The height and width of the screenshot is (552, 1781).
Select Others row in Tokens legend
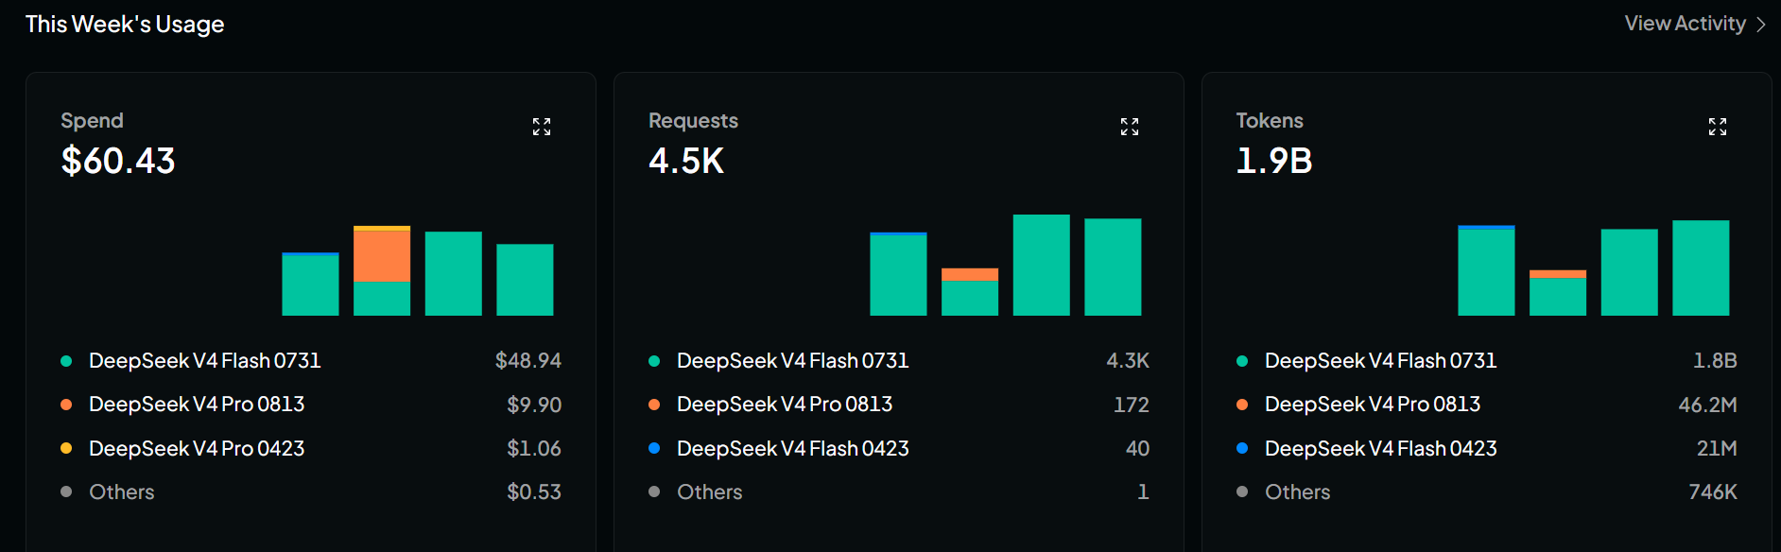pos(1487,492)
